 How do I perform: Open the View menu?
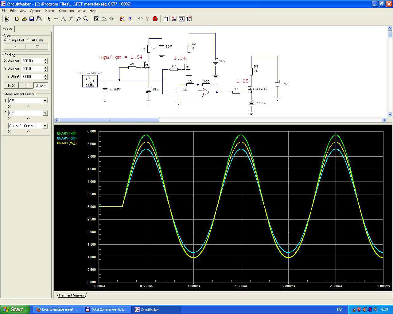(23, 11)
